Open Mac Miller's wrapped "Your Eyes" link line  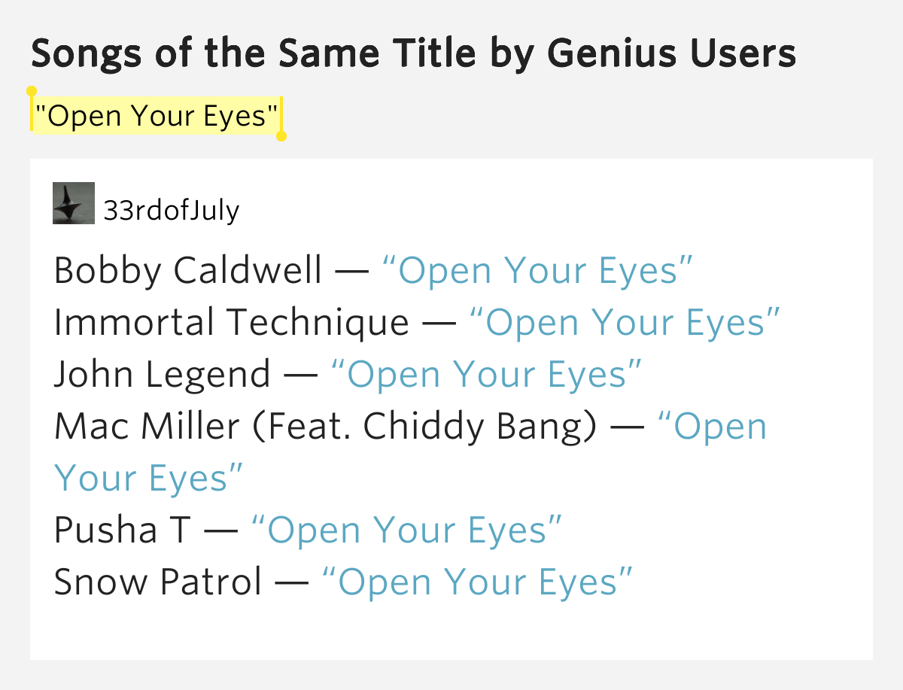pos(149,478)
